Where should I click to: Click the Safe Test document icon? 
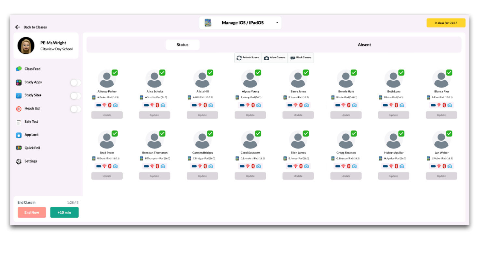coord(19,122)
